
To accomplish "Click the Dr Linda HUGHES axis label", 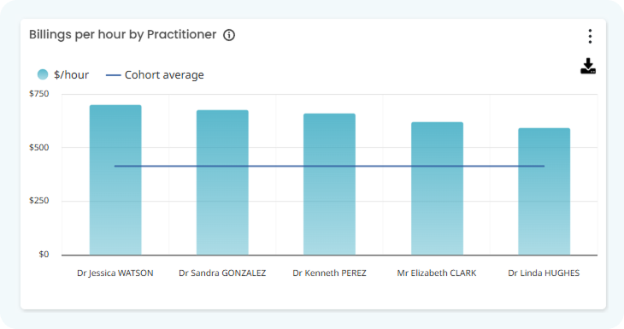I will click(x=544, y=273).
